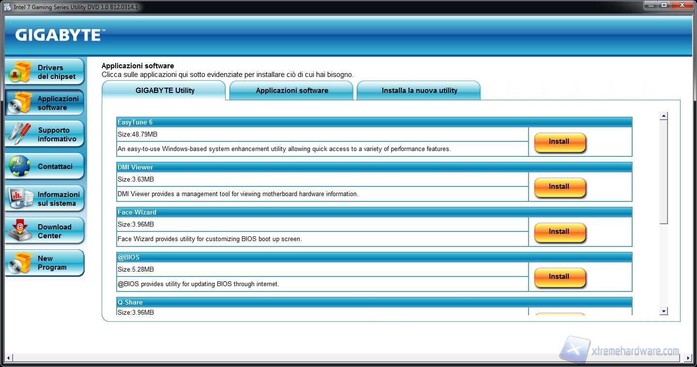Open Informazioni sul sistema monitor icon

pos(20,199)
